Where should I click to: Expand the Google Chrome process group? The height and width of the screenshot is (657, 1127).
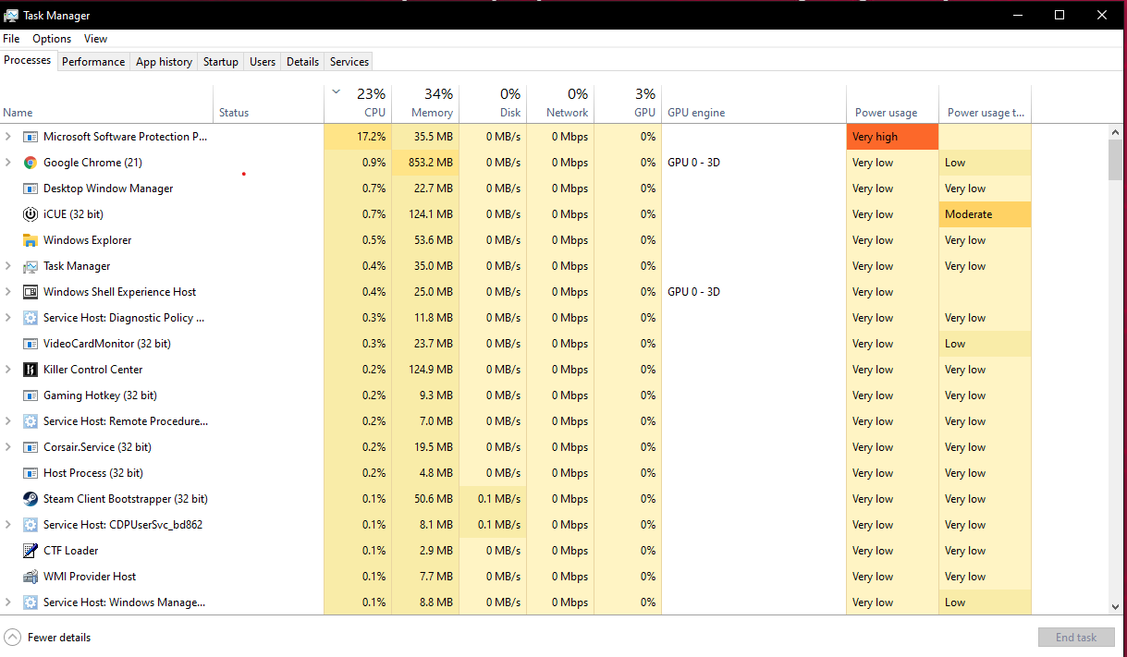[7, 163]
